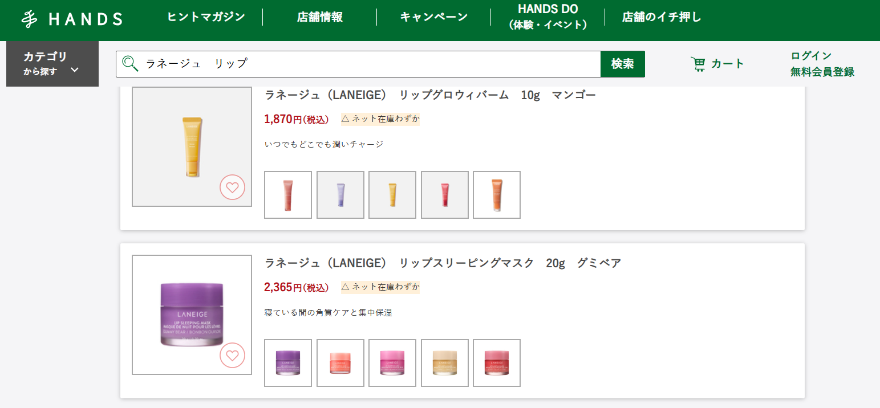Open the リップグロウィバーム マンゴー product title

[x=431, y=95]
